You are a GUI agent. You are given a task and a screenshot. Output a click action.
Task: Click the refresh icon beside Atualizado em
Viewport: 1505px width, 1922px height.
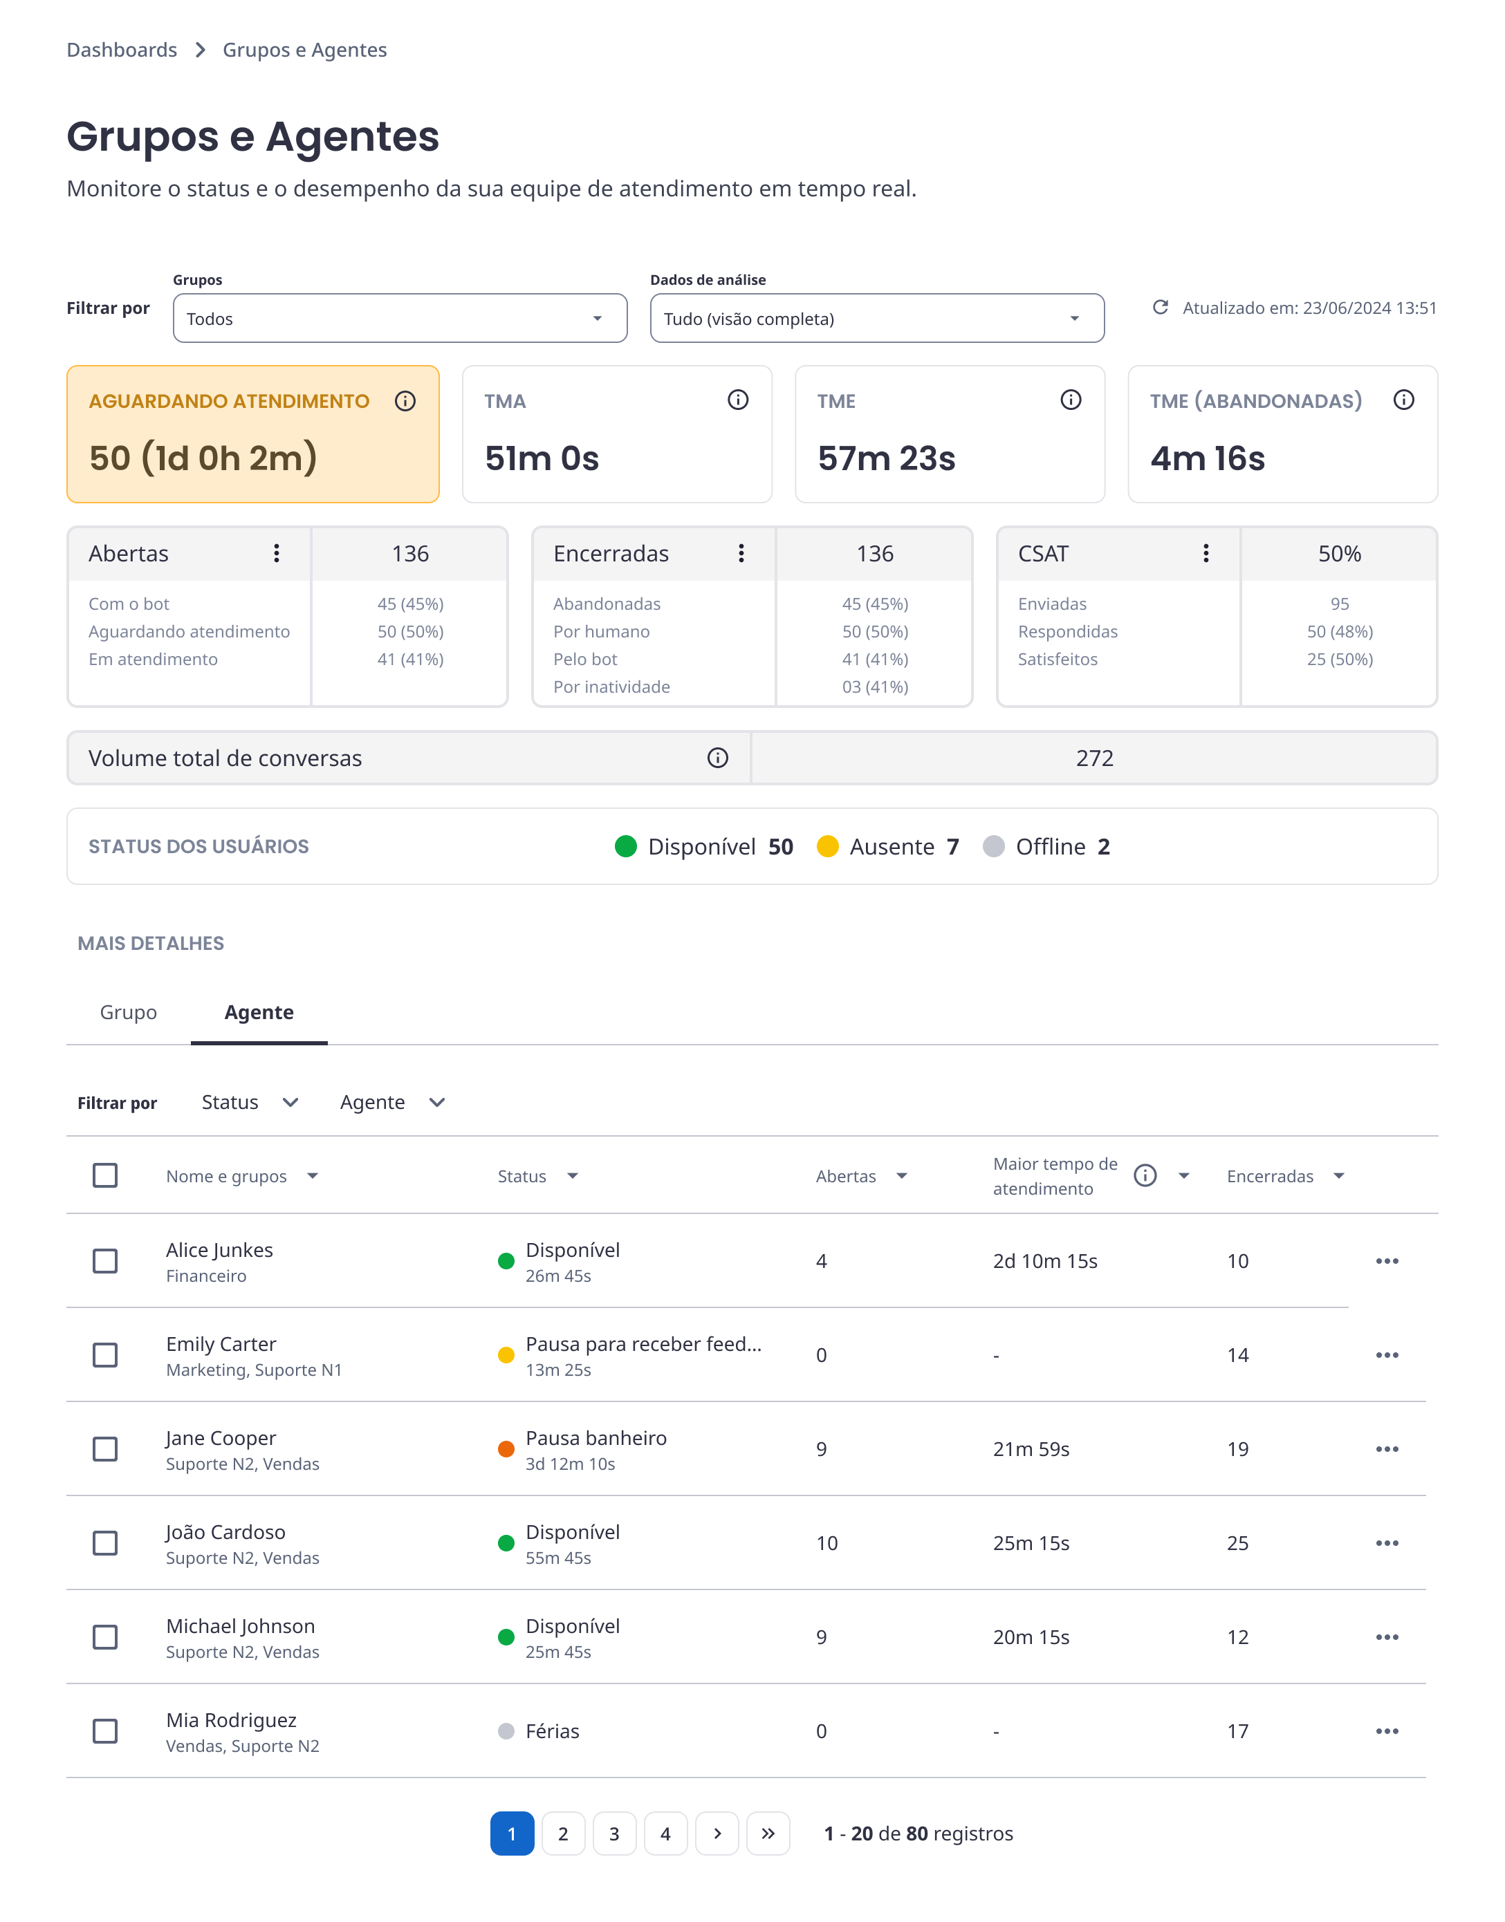pyautogui.click(x=1161, y=308)
